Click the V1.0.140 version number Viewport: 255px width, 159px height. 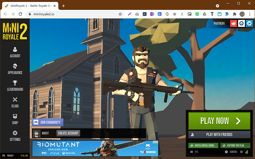[x=24, y=156]
